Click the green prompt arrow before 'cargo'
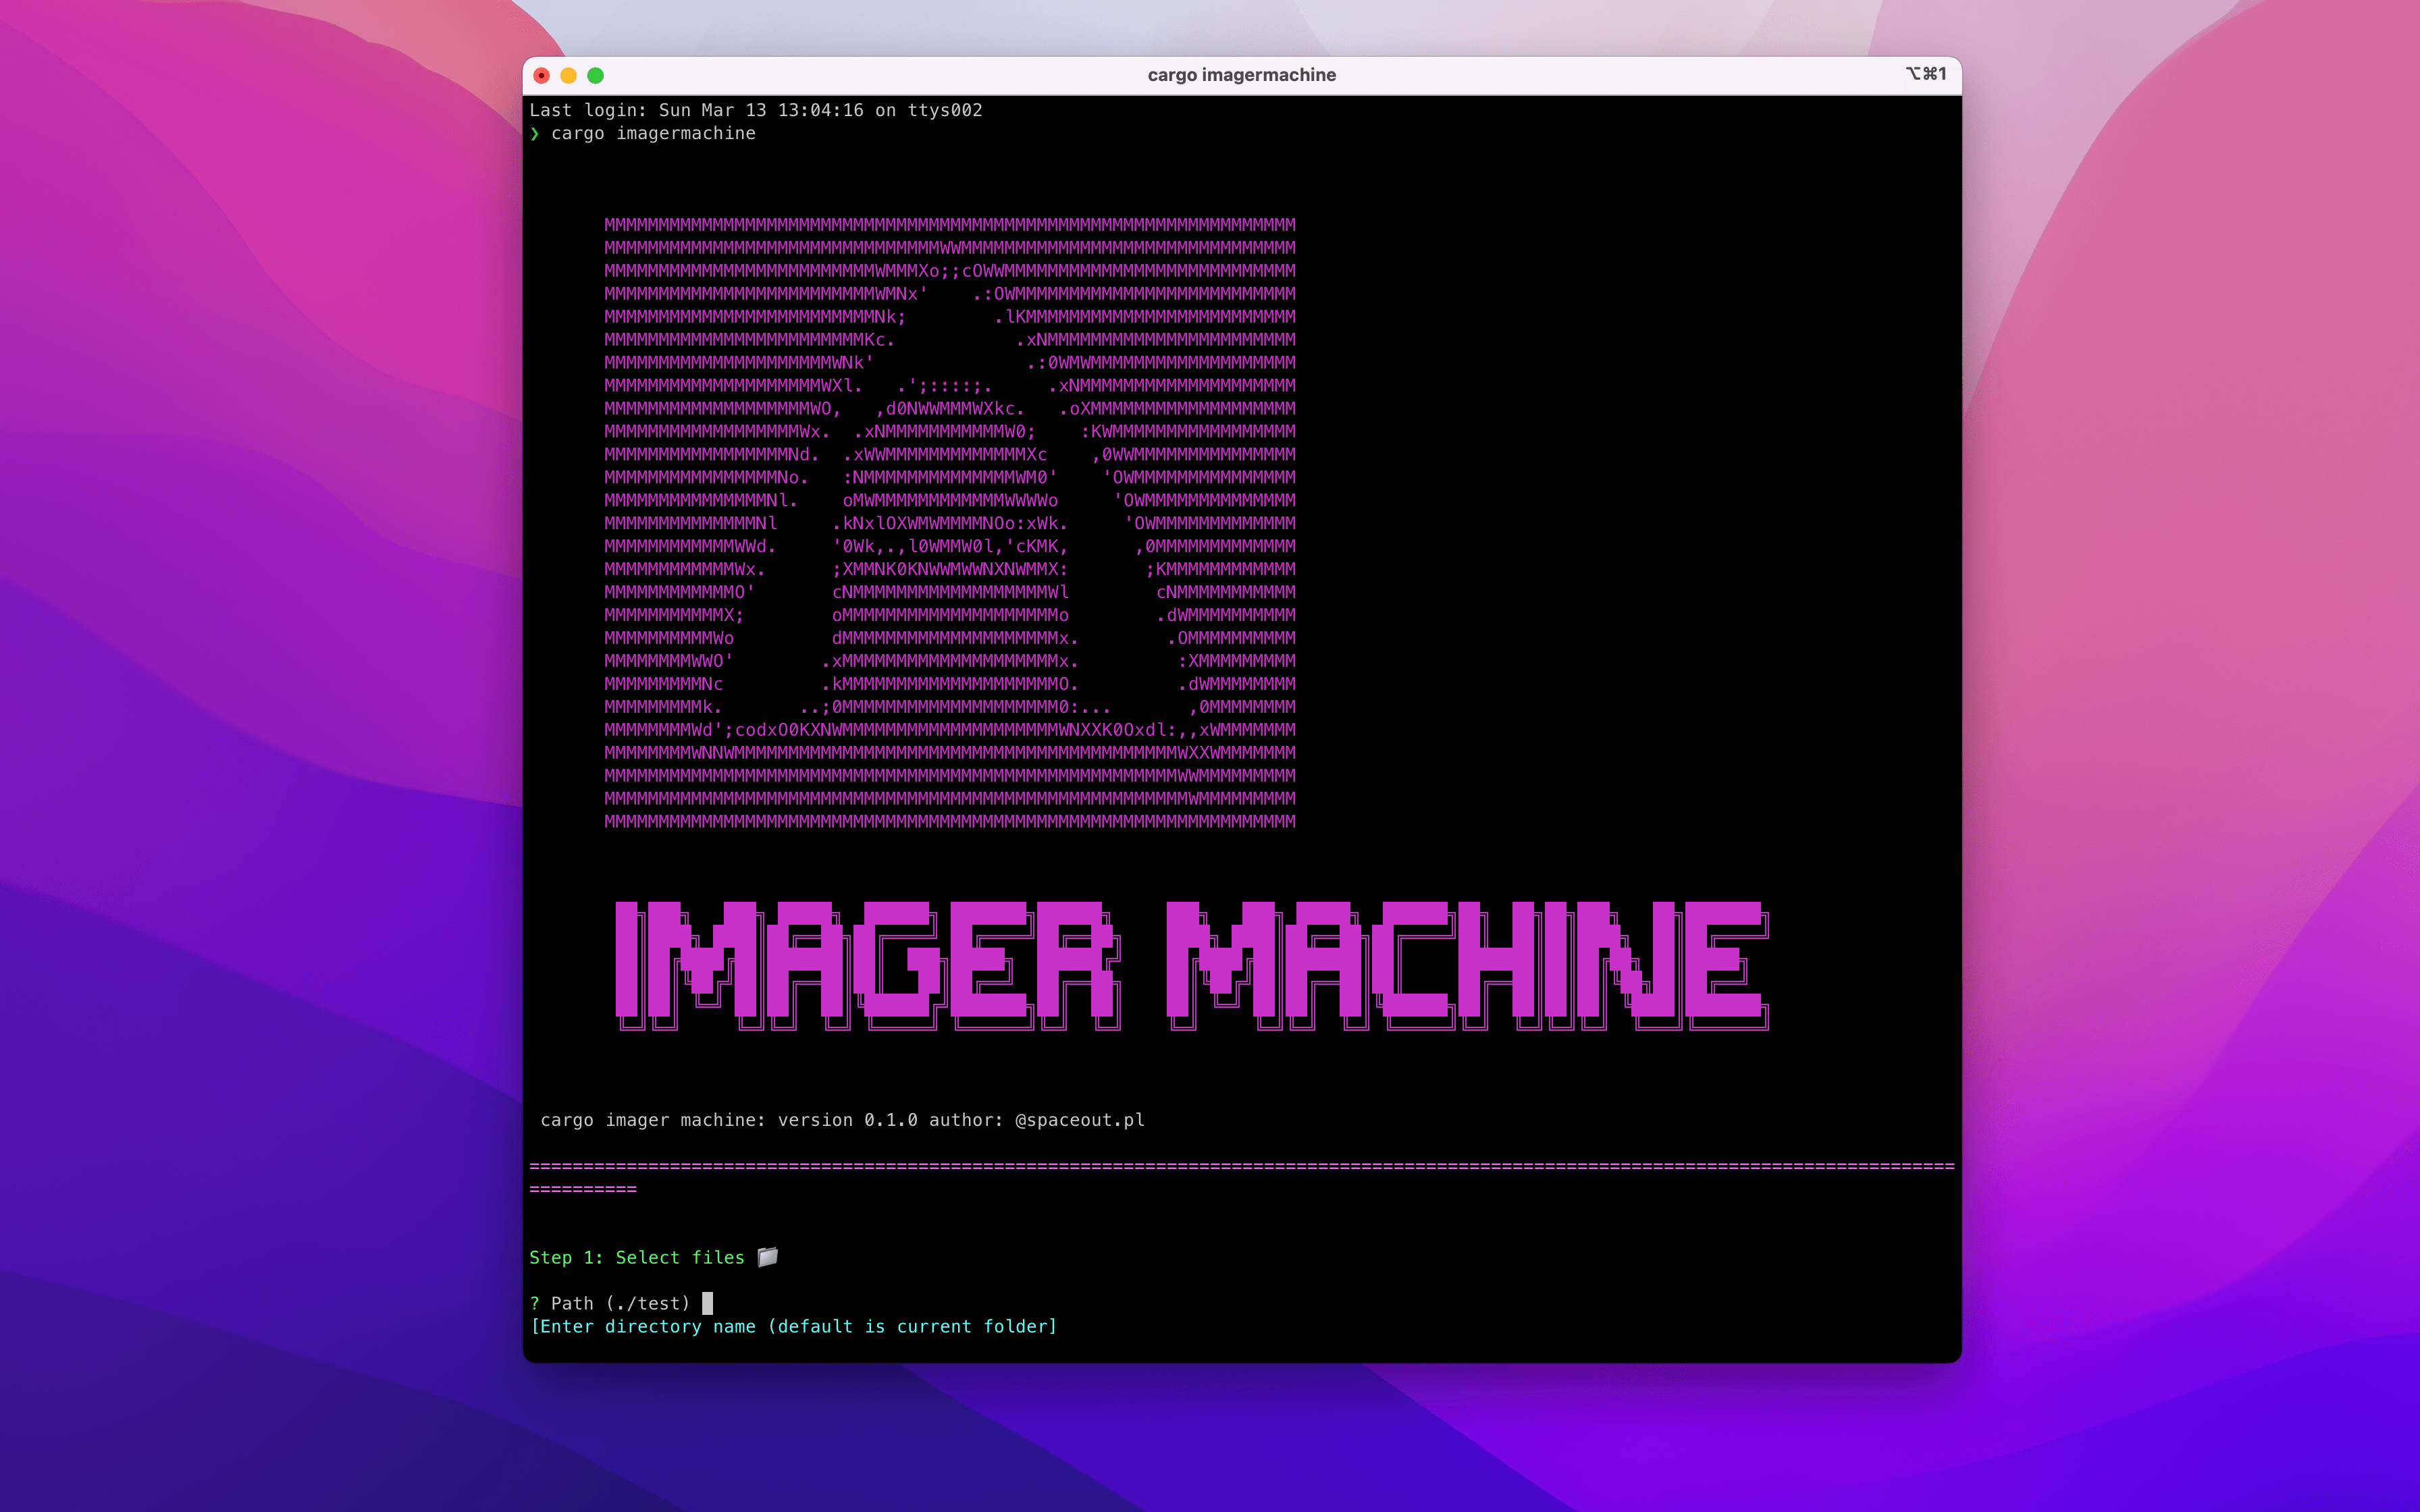 (x=535, y=133)
